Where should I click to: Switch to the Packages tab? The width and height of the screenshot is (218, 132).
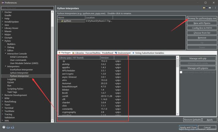tap(64, 53)
